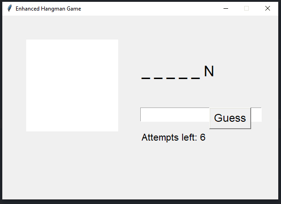Click the "Enhanced Hangman Game" title text
This screenshot has height=204, width=281.
tap(48, 8)
